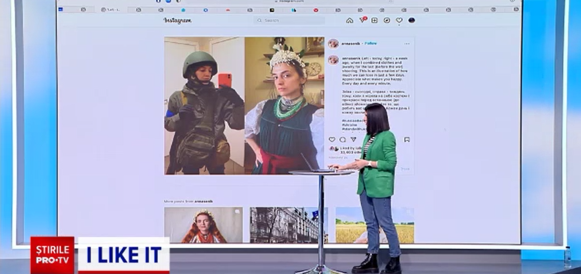
Task: Click the Follow link next to annasenik
Action: point(371,43)
